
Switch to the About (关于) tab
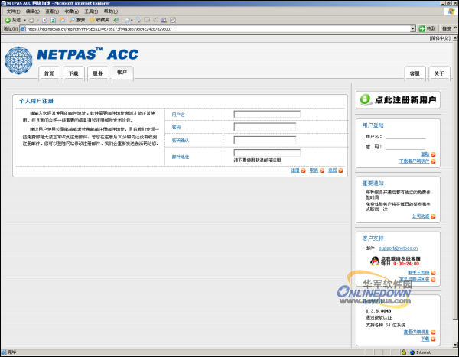tap(438, 73)
